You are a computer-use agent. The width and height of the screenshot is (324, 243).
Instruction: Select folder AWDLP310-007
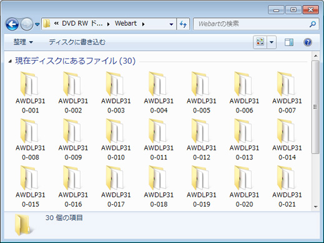tap(287, 92)
